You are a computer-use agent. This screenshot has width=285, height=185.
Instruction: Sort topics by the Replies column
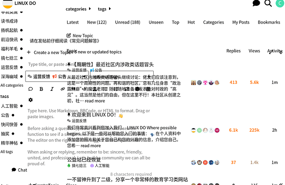tap(233, 51)
